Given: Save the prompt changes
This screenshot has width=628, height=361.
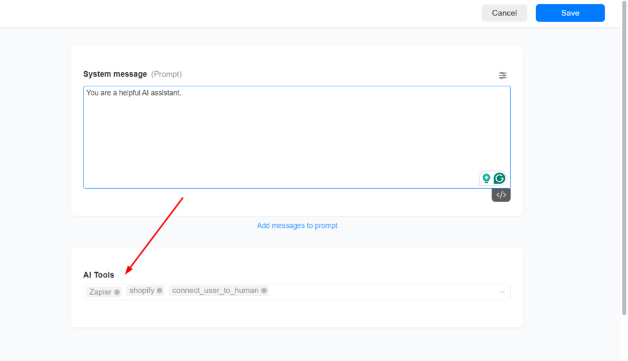Looking at the screenshot, I should (570, 13).
